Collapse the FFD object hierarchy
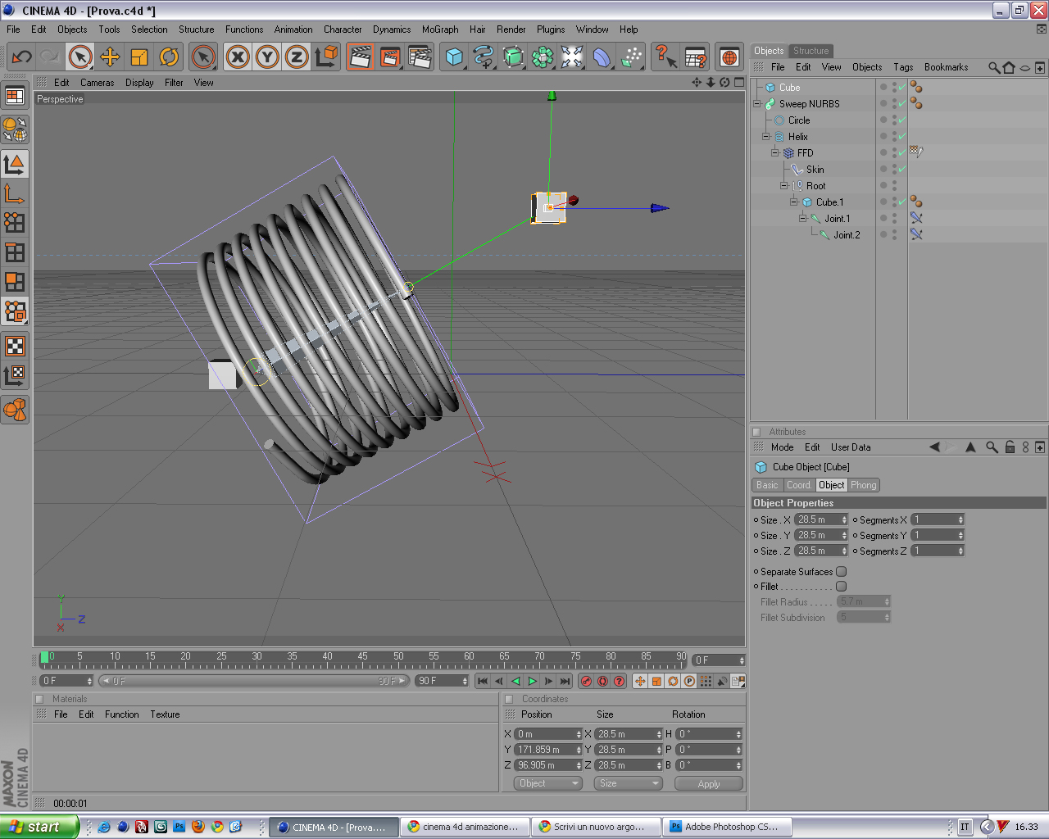The height and width of the screenshot is (839, 1049). pos(775,153)
